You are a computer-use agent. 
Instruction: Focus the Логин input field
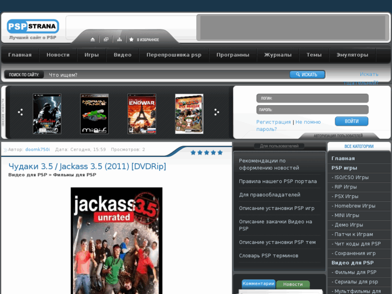[312, 98]
